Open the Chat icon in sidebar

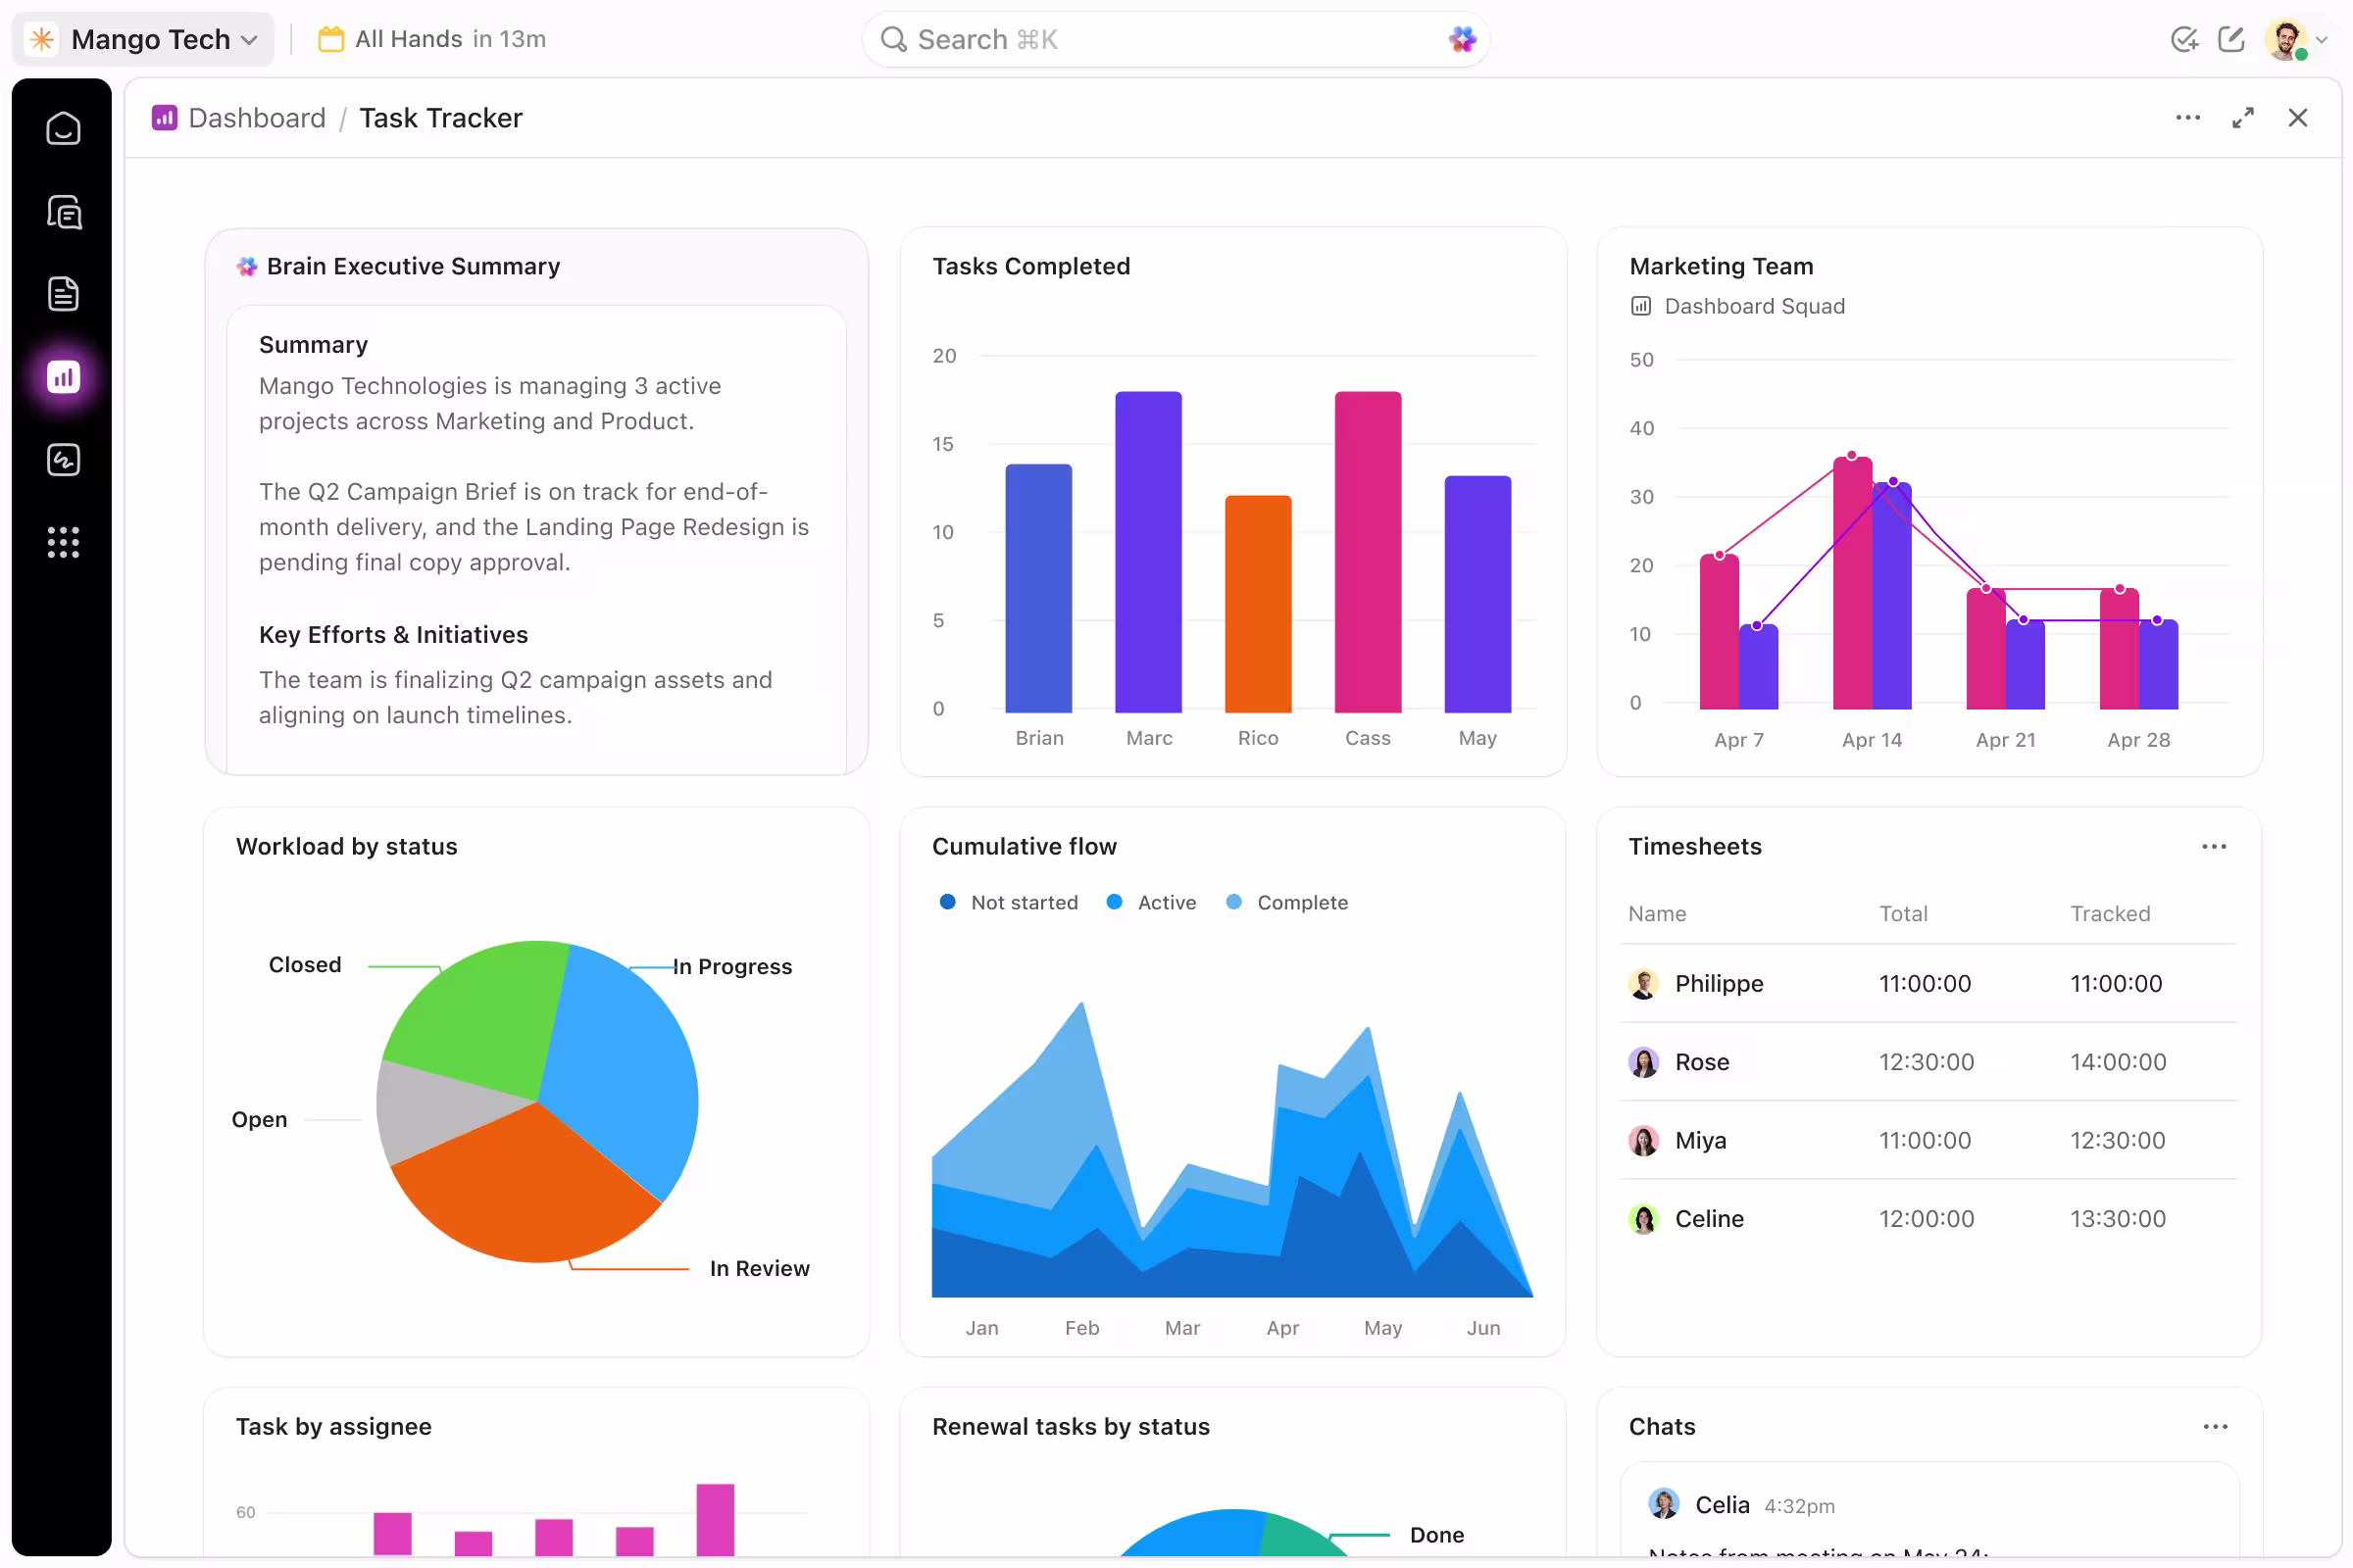tap(63, 212)
